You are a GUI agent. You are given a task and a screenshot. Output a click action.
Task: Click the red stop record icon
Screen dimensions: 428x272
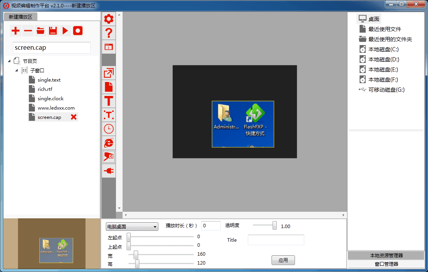point(78,31)
